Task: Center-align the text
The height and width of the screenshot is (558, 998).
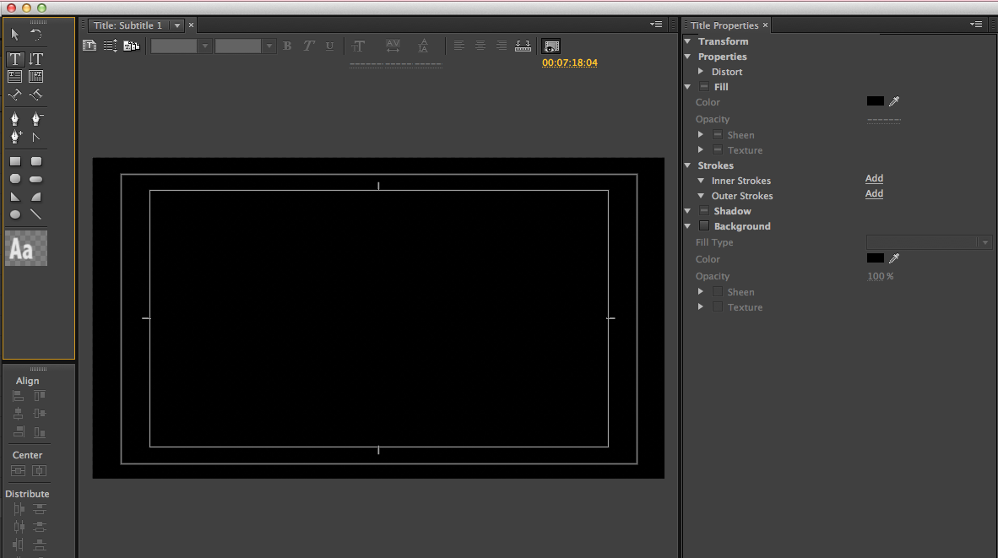Action: (x=480, y=46)
